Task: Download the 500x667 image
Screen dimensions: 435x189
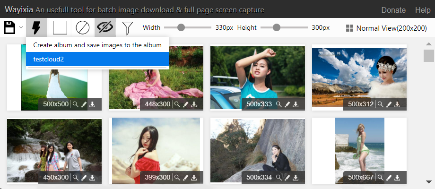Action: point(398,177)
